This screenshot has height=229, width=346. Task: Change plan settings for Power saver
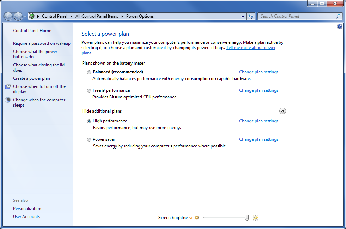(259, 139)
